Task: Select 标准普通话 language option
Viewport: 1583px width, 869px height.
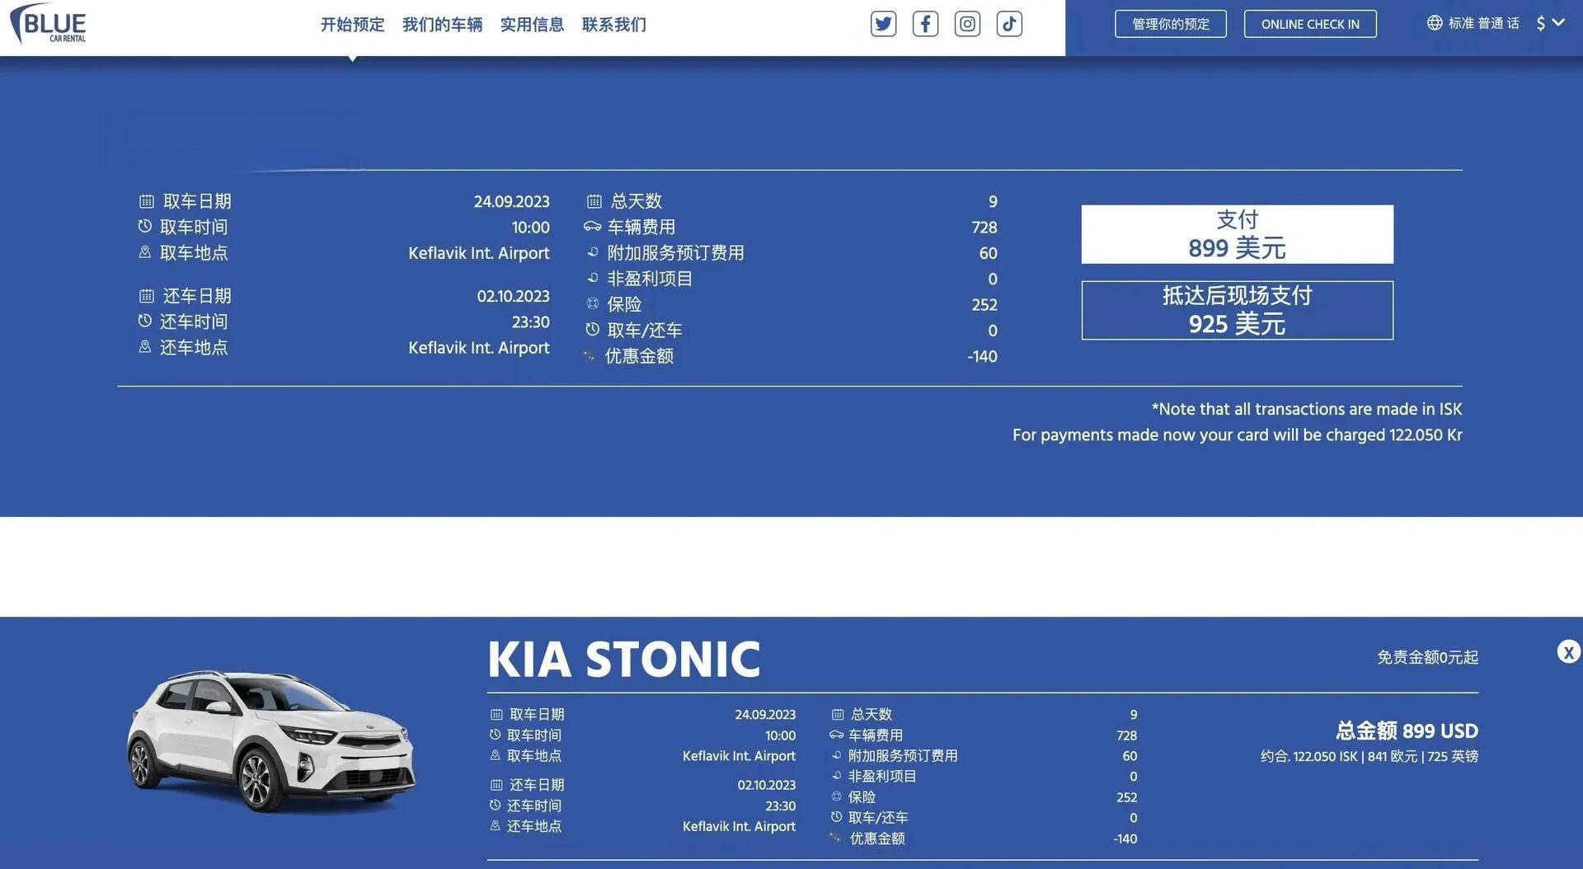Action: click(x=1483, y=23)
